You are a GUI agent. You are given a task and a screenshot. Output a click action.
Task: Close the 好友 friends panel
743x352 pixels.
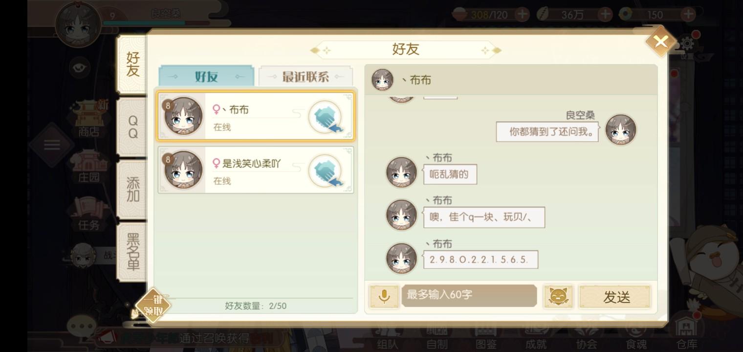point(661,42)
